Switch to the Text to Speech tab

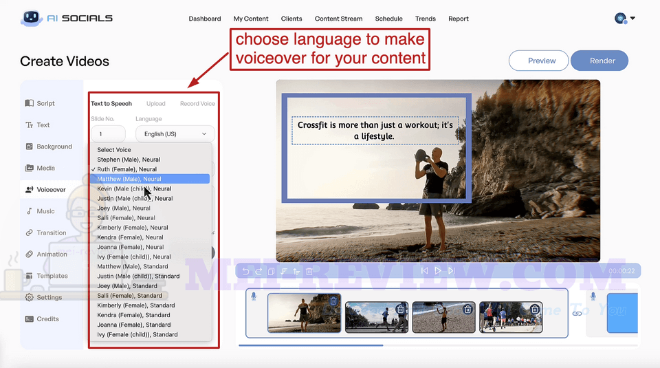[111, 104]
